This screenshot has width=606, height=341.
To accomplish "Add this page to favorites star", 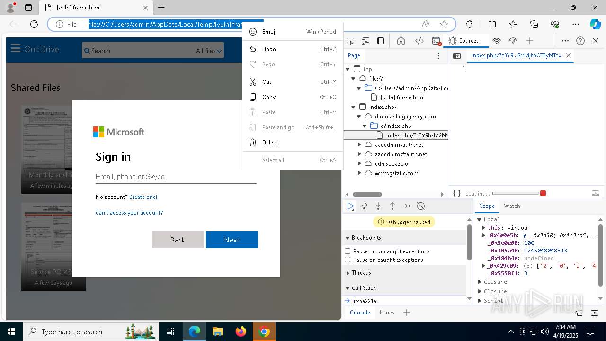I will pyautogui.click(x=444, y=24).
